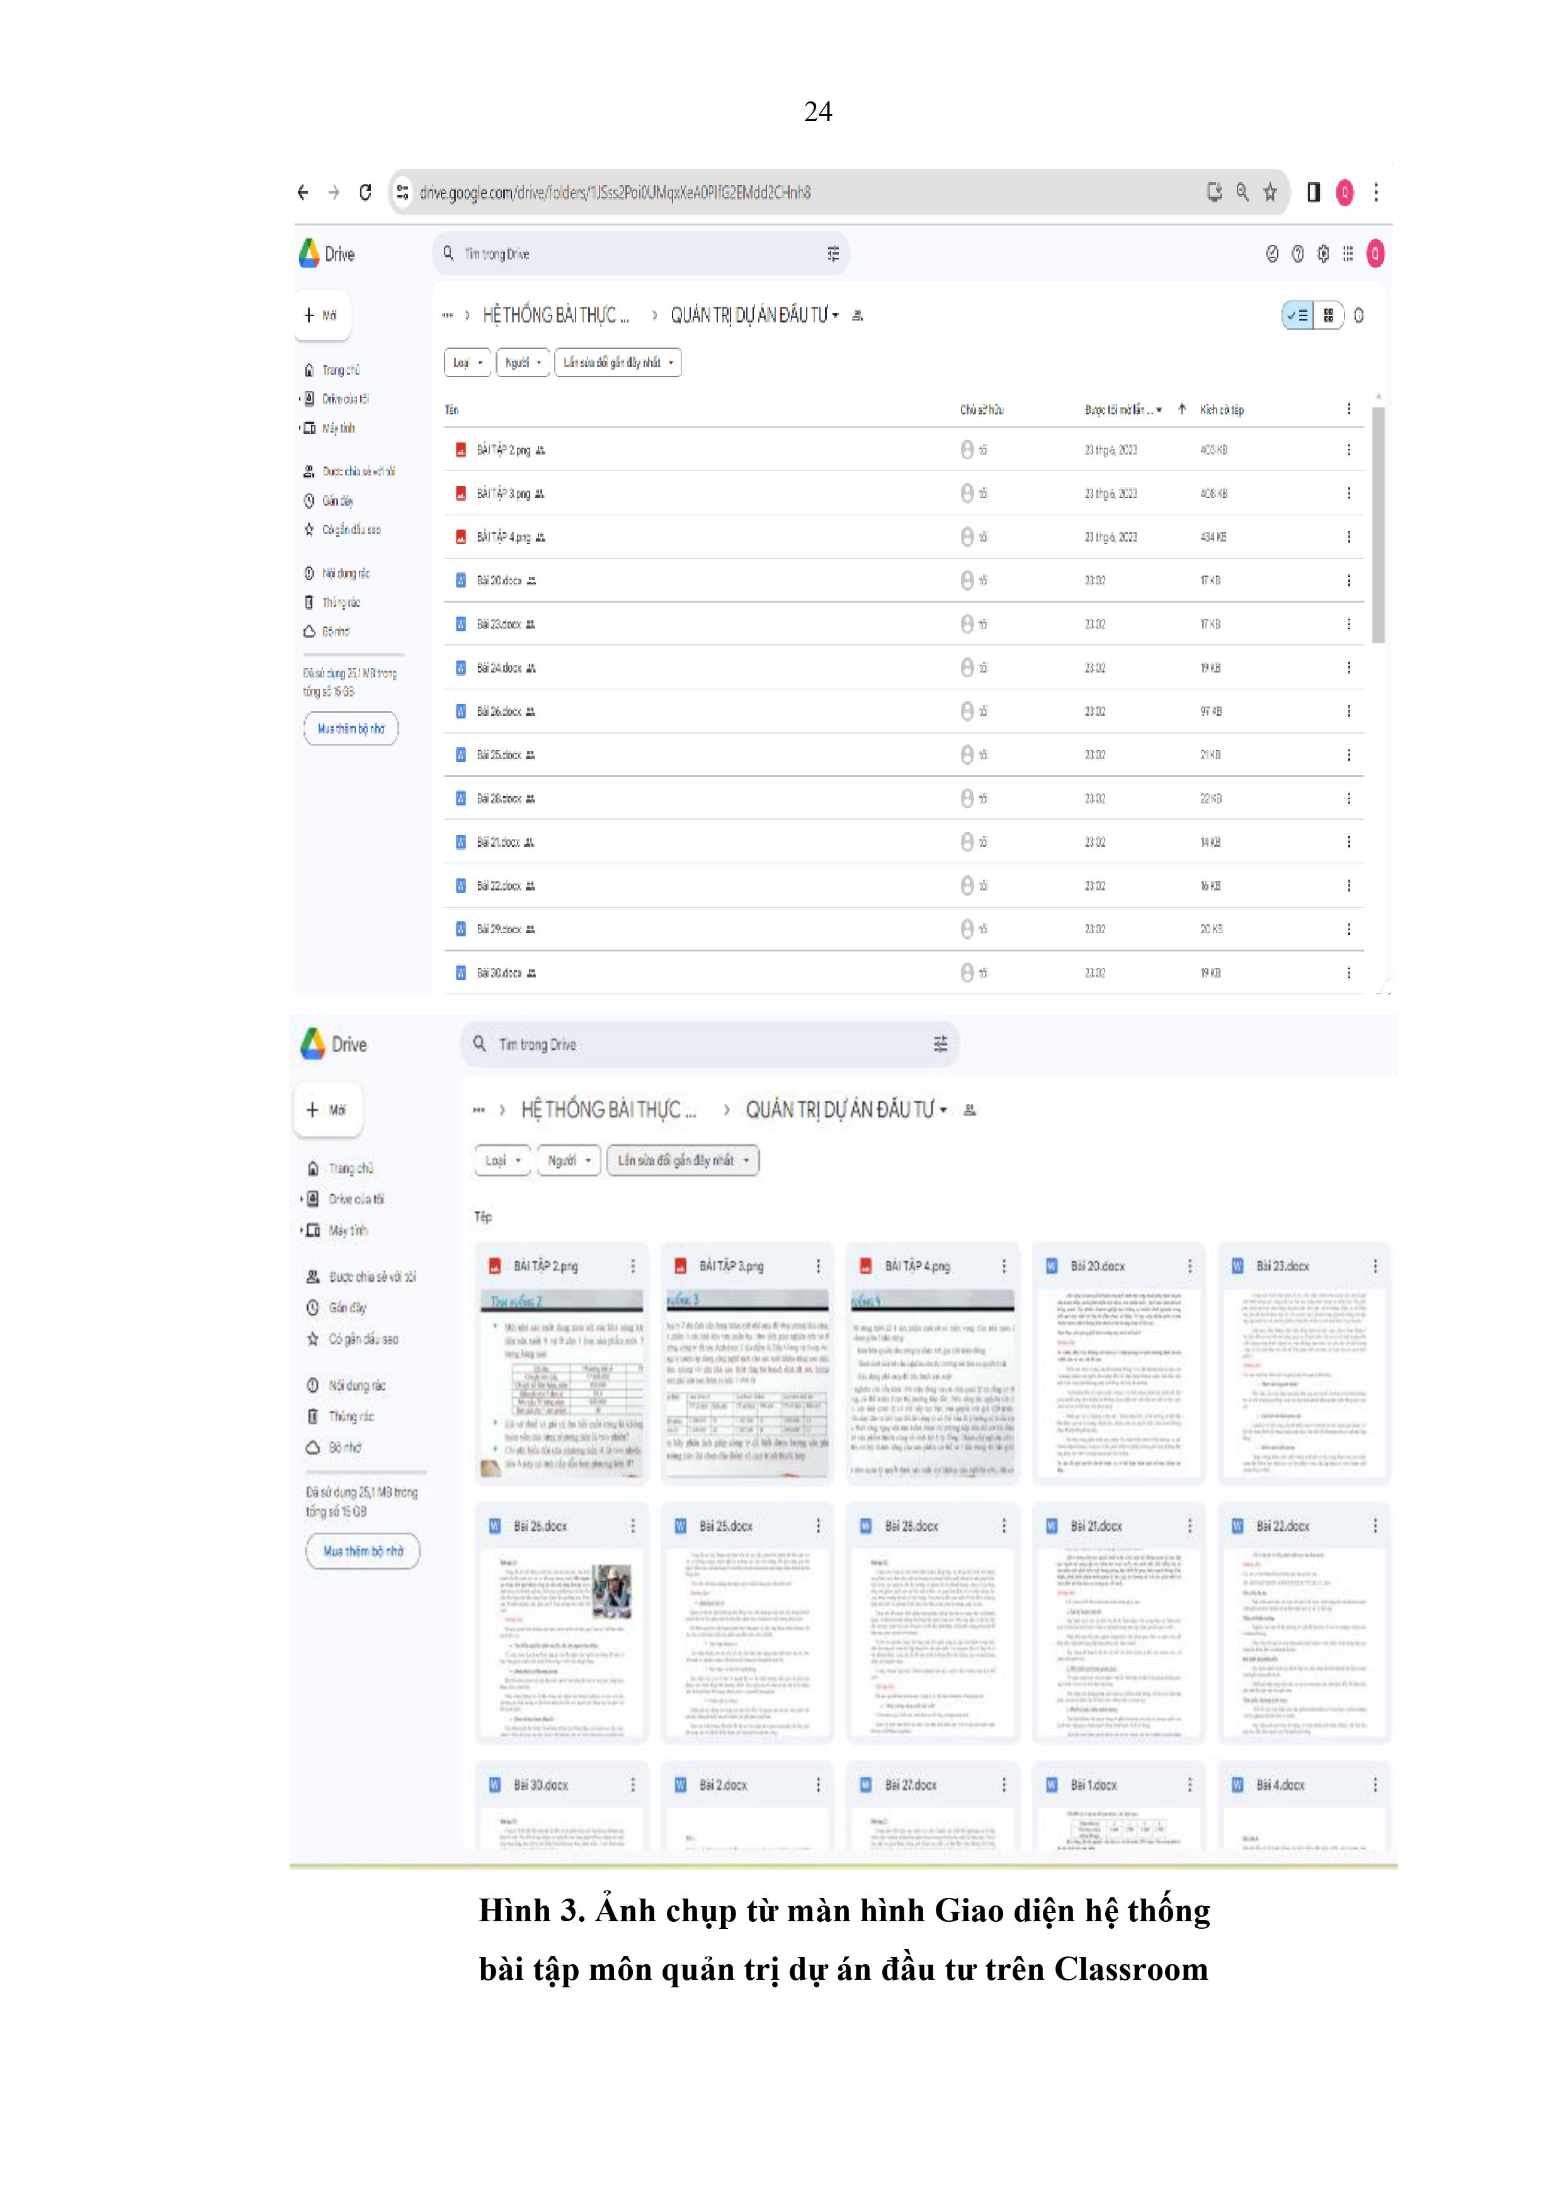This screenshot has height=2209, width=1563.
Task: Open more actions on the Bài 27.docx card
Action: tap(1004, 1785)
